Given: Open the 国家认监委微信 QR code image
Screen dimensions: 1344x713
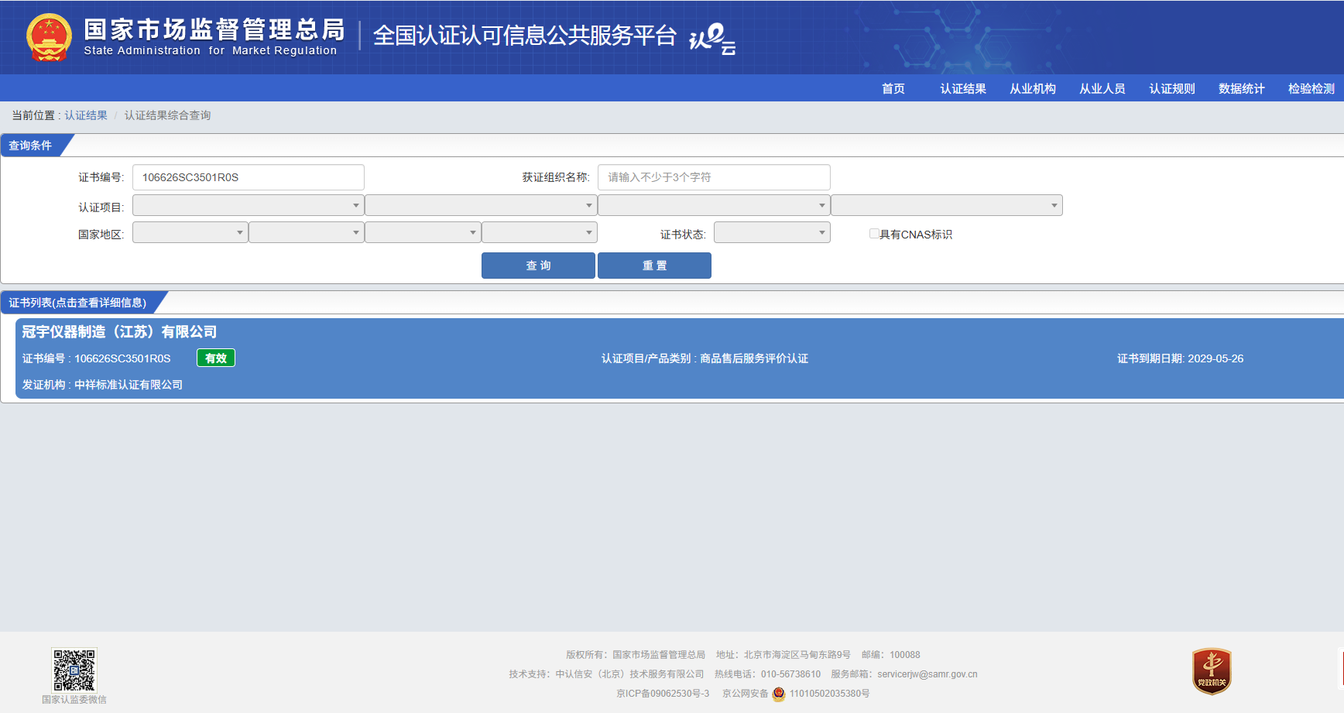Looking at the screenshot, I should [74, 670].
